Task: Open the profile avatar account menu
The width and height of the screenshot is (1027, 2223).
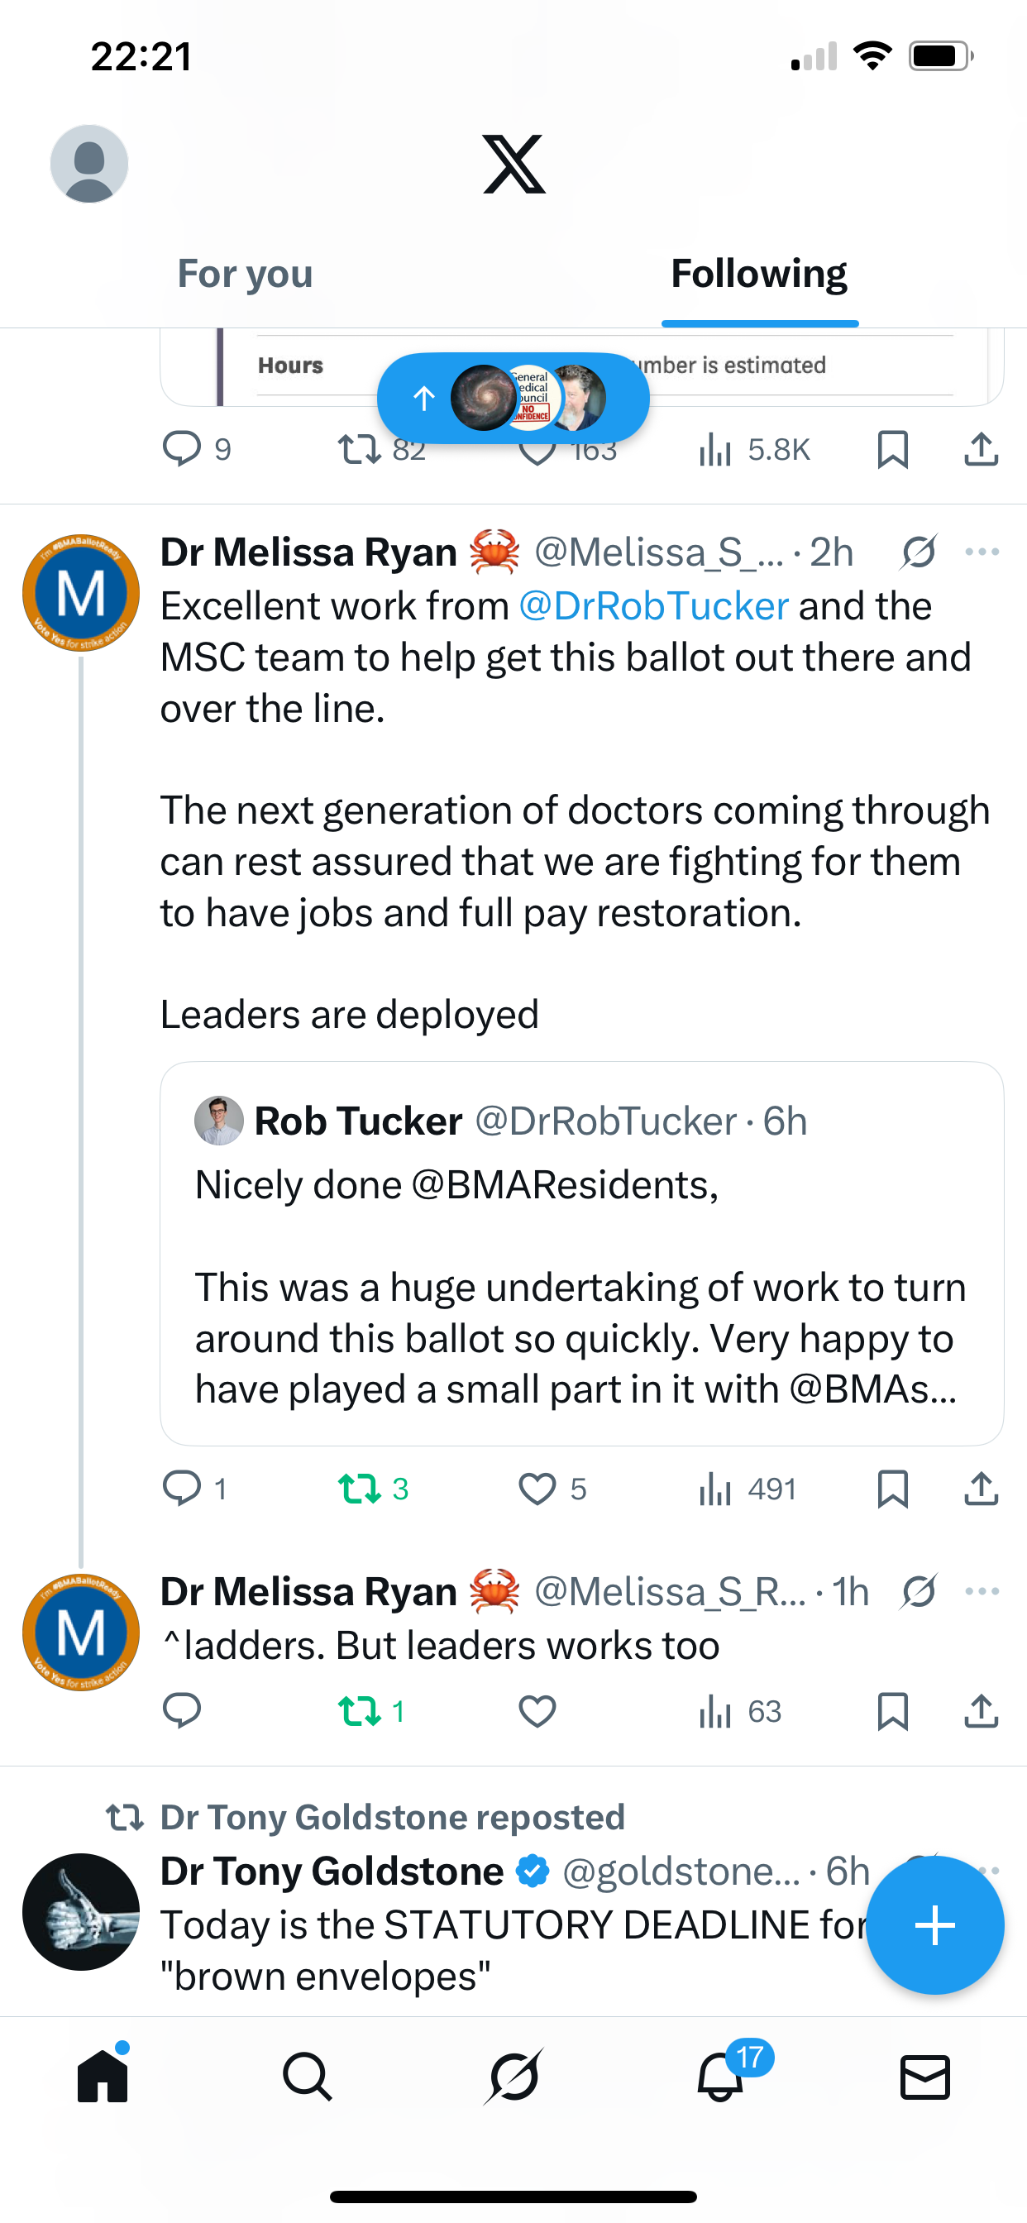Action: tap(89, 163)
